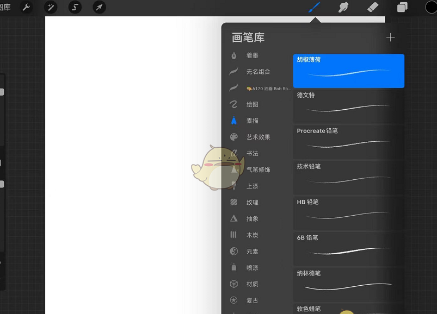The height and width of the screenshot is (314, 437).
Task: Click the blue pencil icon beside 素描
Action: click(x=234, y=121)
